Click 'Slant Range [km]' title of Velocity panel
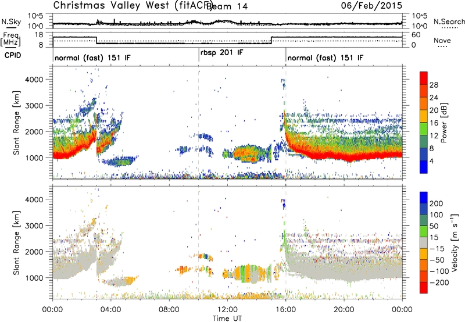The width and height of the screenshot is (465, 322). 16,242
